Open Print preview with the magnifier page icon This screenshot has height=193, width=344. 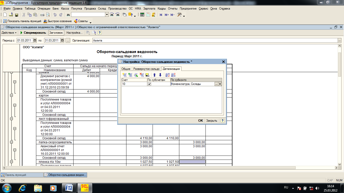coord(48,15)
